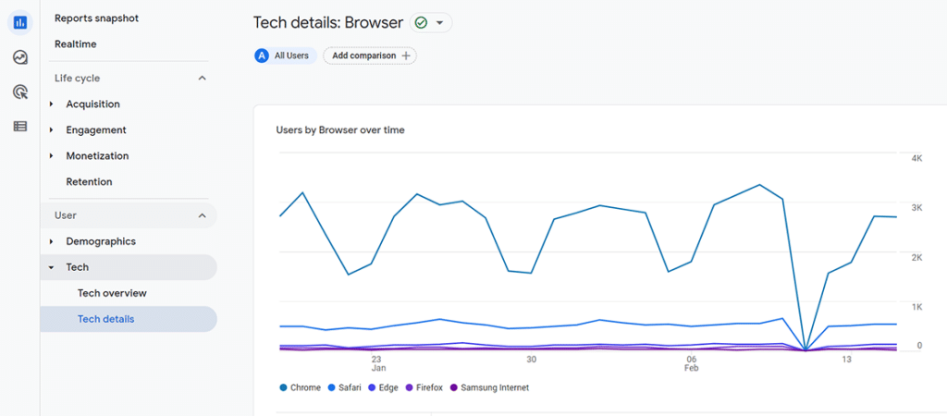This screenshot has height=416, width=947.
Task: Select Tech overview in sidebar
Action: click(112, 293)
